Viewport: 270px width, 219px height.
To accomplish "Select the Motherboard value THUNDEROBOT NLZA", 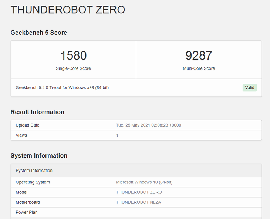I will 138,202.
